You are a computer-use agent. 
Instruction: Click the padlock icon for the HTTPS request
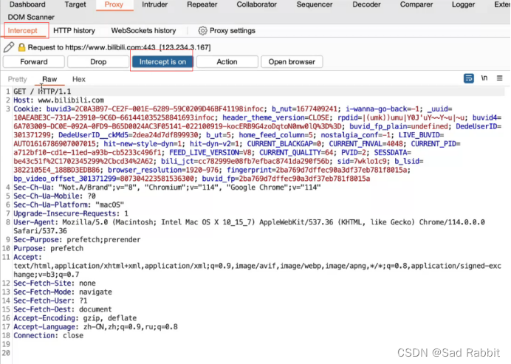coord(21,47)
